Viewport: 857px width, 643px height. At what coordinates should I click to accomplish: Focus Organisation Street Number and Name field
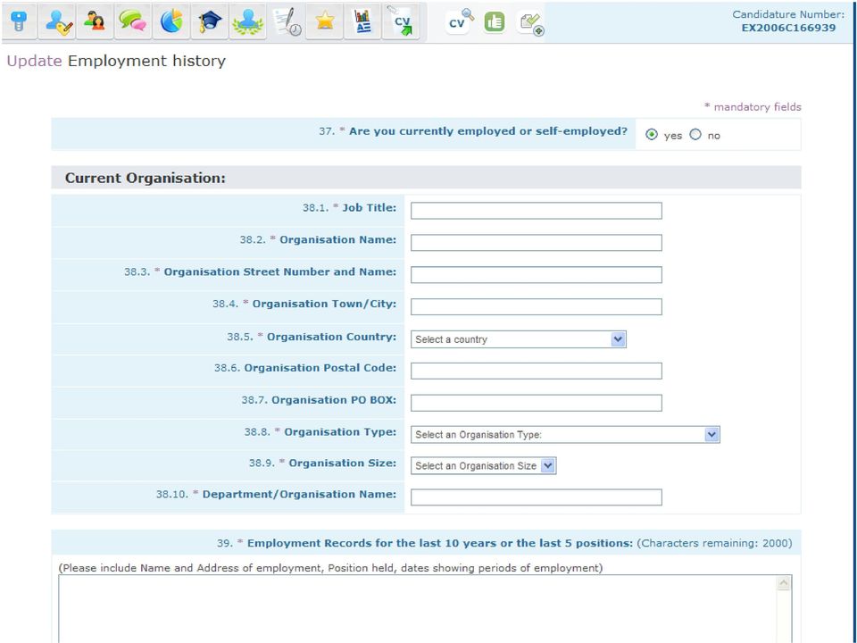coord(537,274)
